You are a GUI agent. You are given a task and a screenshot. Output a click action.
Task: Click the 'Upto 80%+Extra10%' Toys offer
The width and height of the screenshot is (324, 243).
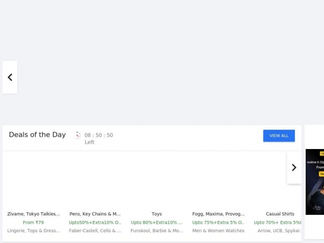(157, 222)
